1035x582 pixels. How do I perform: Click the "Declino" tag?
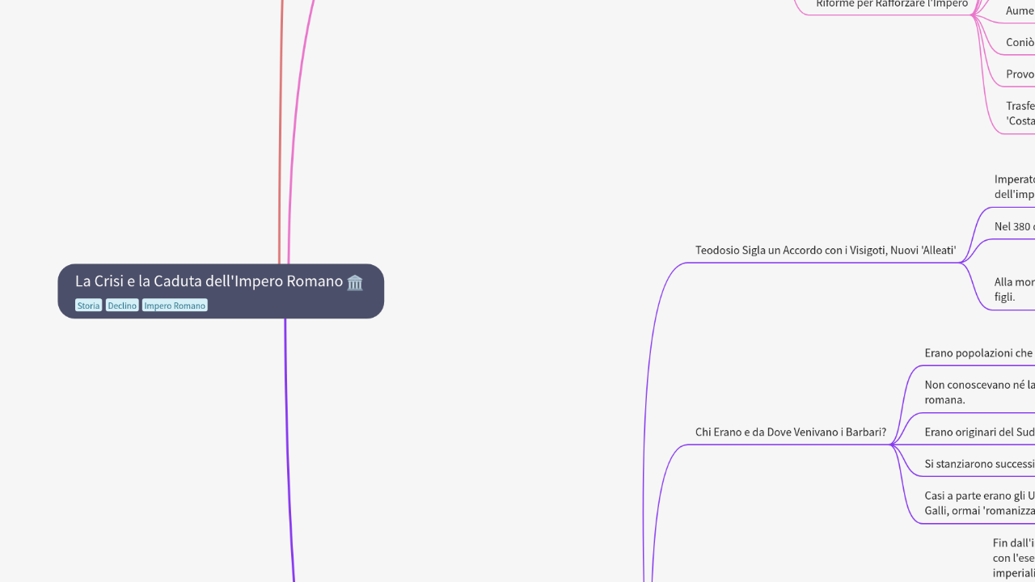coord(122,306)
